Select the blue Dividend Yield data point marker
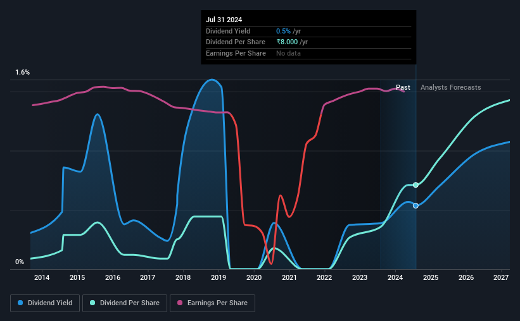Screen dimensions: 520x321 (x=415, y=206)
